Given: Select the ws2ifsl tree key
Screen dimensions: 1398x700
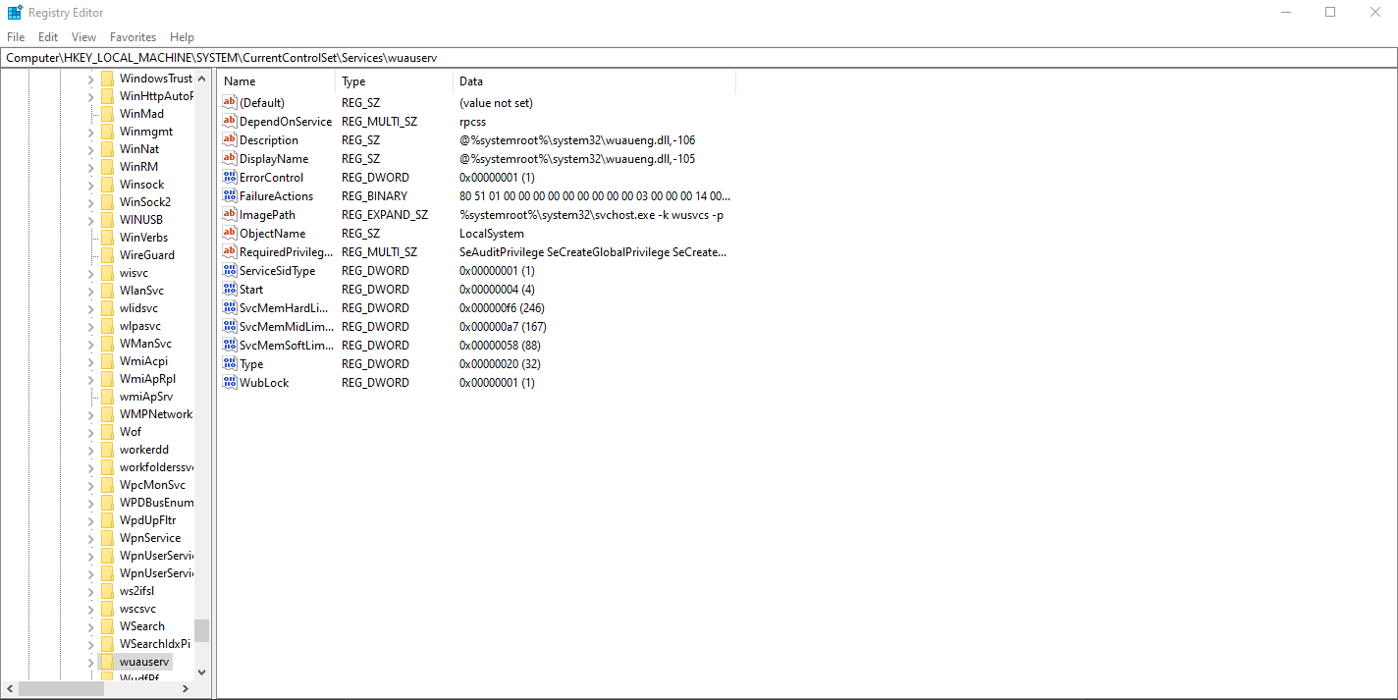Looking at the screenshot, I should [137, 591].
